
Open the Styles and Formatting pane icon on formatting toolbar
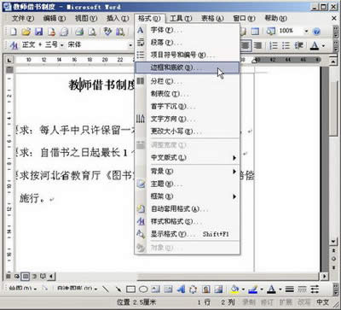[14, 45]
